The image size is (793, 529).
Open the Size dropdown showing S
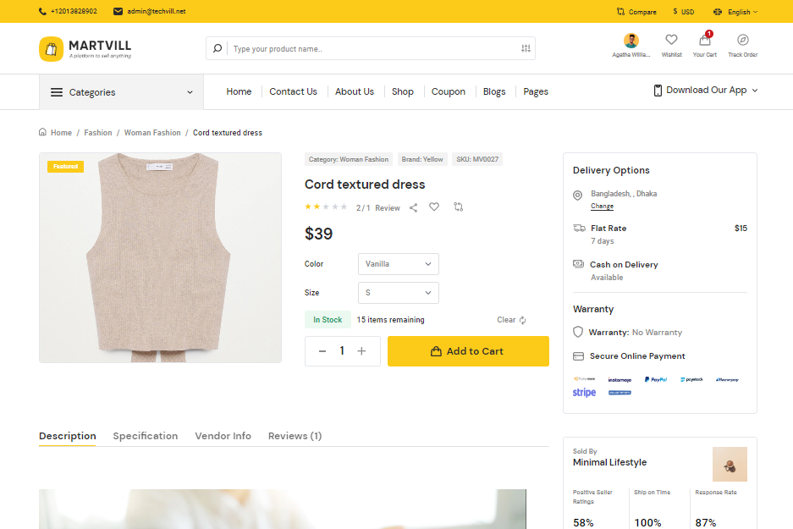pos(398,293)
